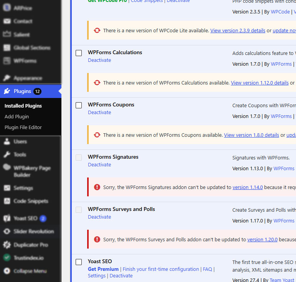The height and width of the screenshot is (282, 296).
Task: Open the AllPrice sidebar icon
Action: pyautogui.click(x=7, y=8)
